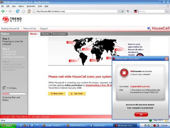Click the green status bar indicator icon
The height and width of the screenshot is (128, 170).
click(151, 120)
